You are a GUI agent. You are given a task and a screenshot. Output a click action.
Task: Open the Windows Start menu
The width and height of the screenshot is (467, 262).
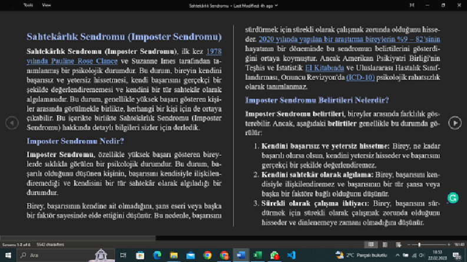pos(8,255)
